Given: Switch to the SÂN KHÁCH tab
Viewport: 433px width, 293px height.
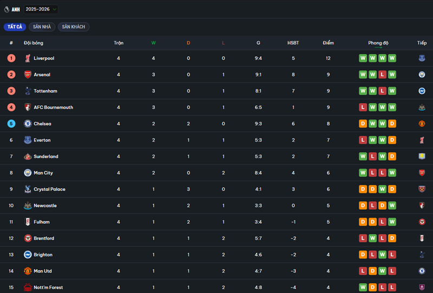Looking at the screenshot, I should click(x=74, y=27).
